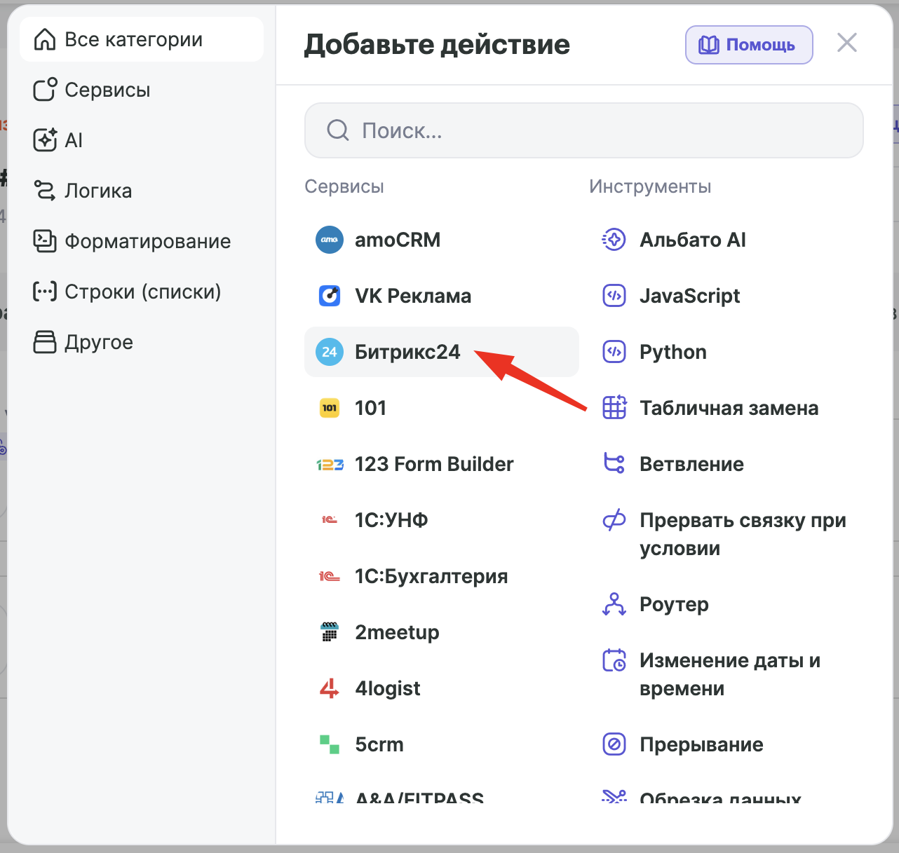Select the Прерывание tool icon
The height and width of the screenshot is (853, 899).
614,744
